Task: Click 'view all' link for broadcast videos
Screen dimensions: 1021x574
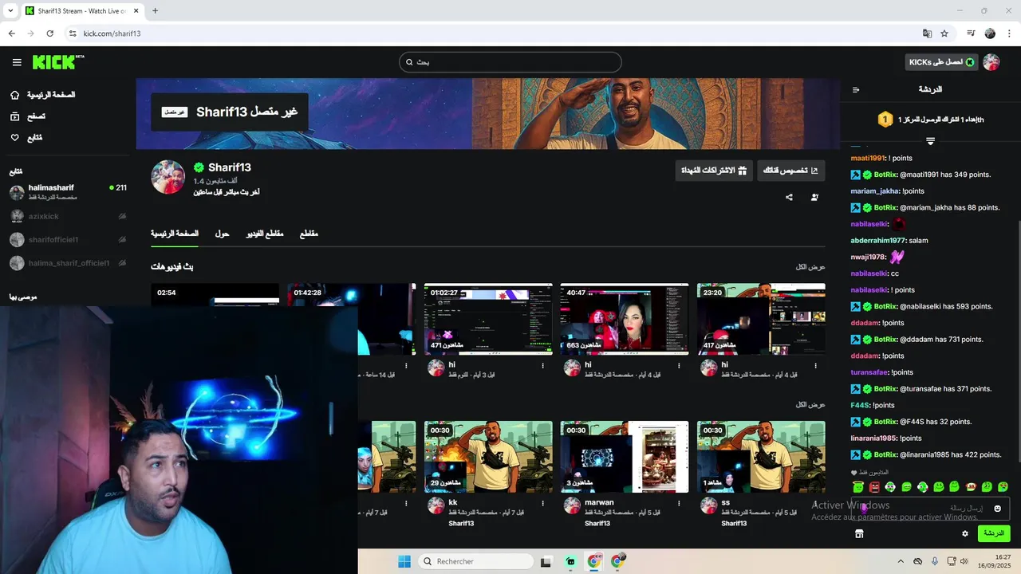Action: pos(810,266)
